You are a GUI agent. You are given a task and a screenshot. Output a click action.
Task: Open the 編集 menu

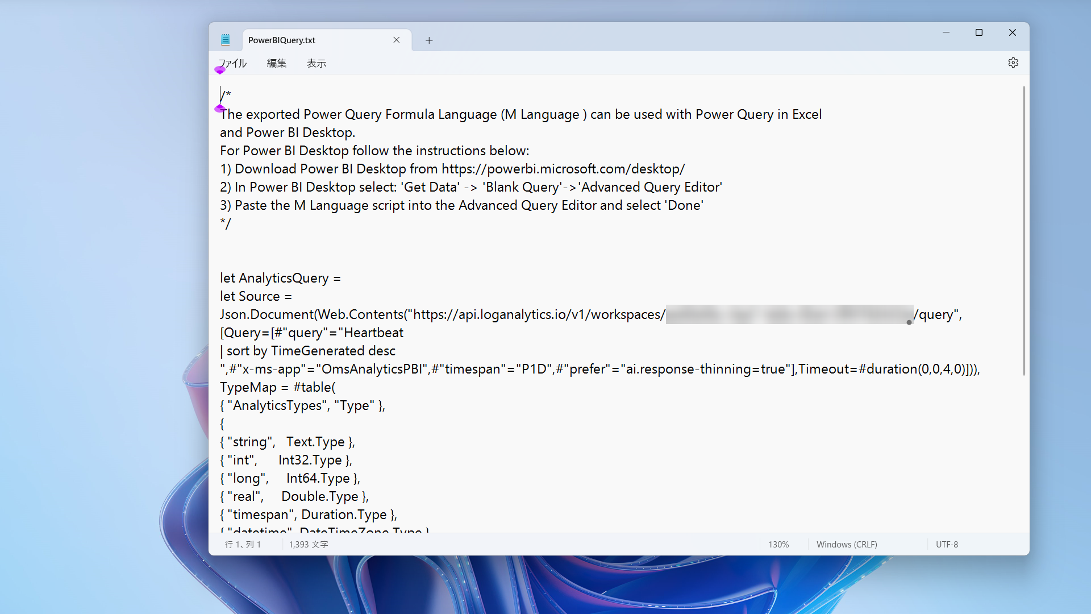coord(277,63)
